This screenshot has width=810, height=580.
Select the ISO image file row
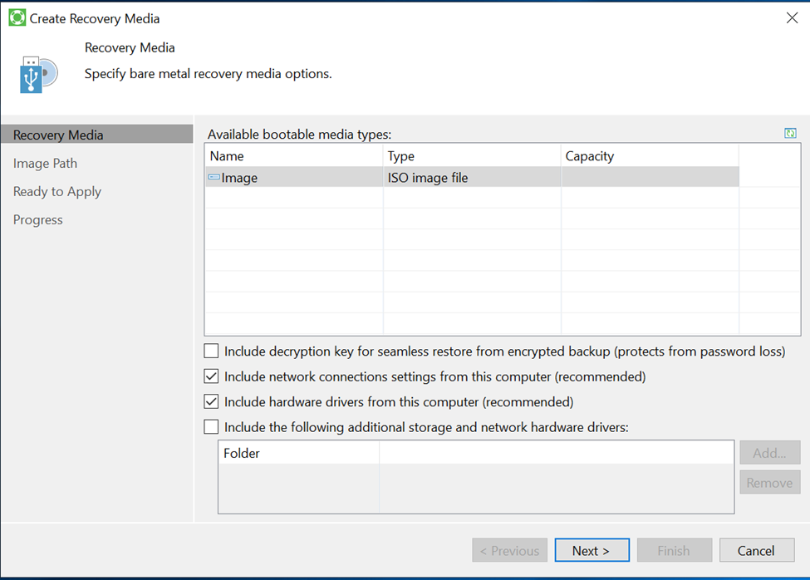427,178
